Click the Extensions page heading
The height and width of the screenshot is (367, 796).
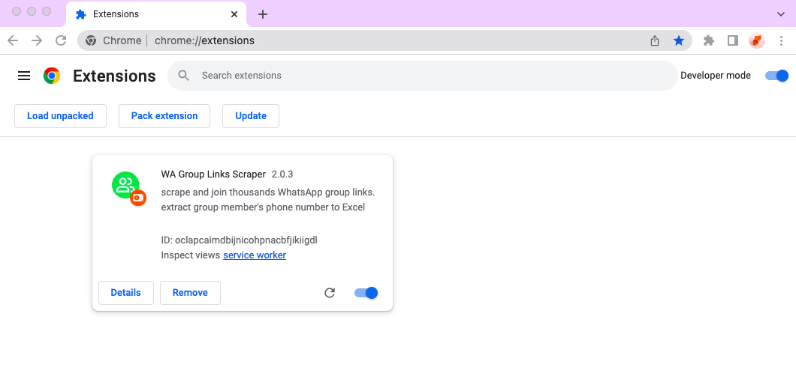[114, 76]
